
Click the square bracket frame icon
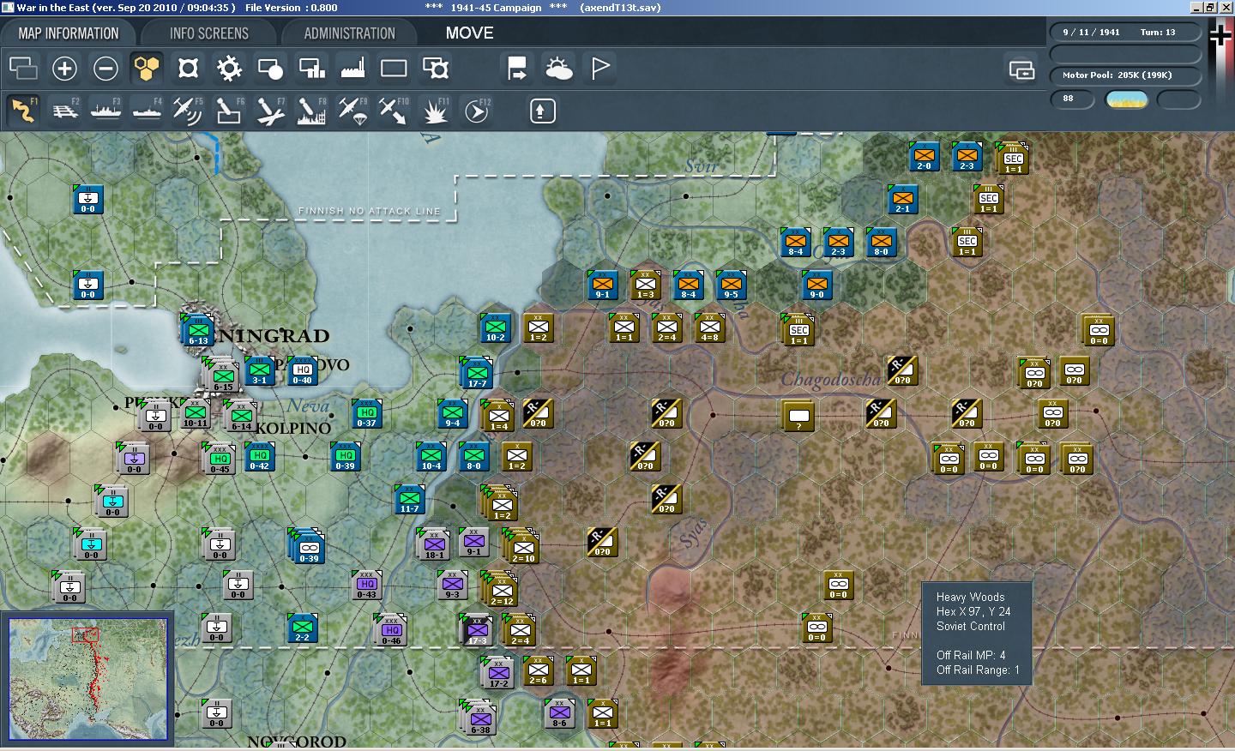[188, 69]
